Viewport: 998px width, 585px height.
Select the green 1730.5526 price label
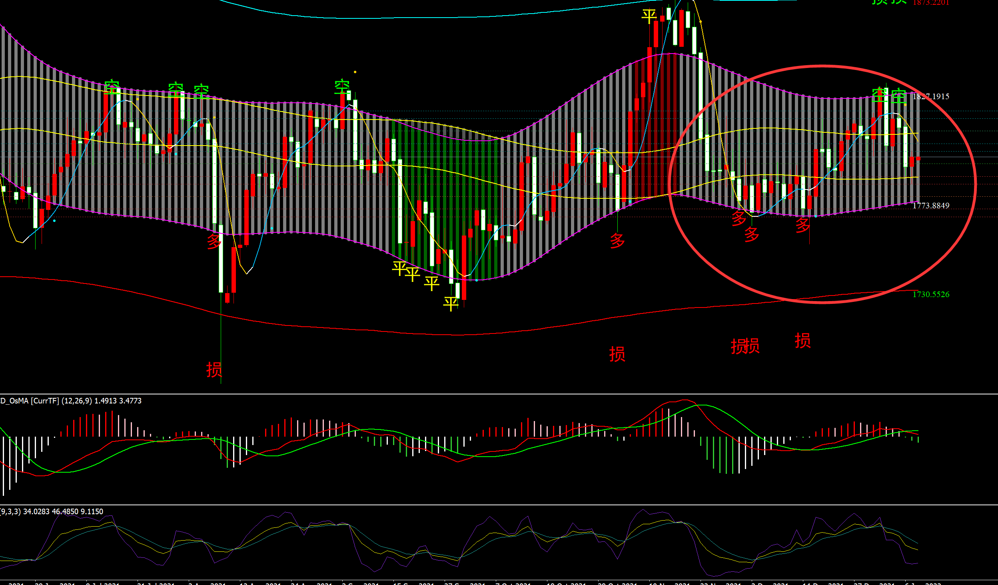point(931,294)
